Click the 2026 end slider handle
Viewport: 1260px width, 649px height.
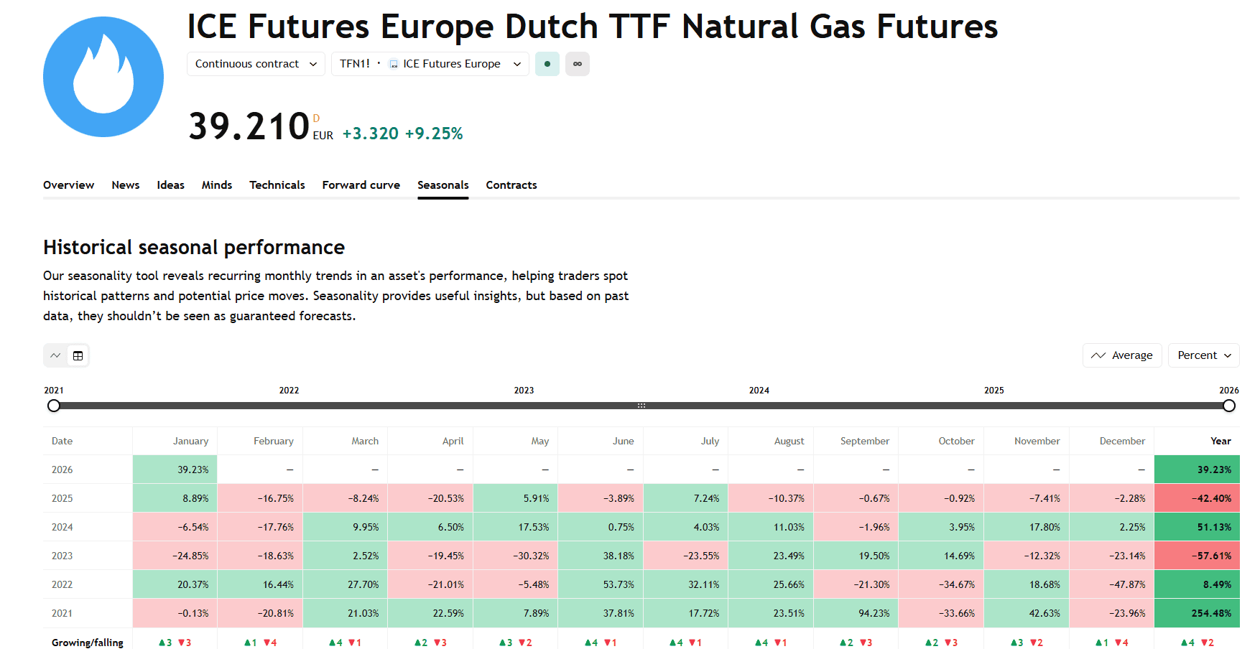pos(1229,406)
